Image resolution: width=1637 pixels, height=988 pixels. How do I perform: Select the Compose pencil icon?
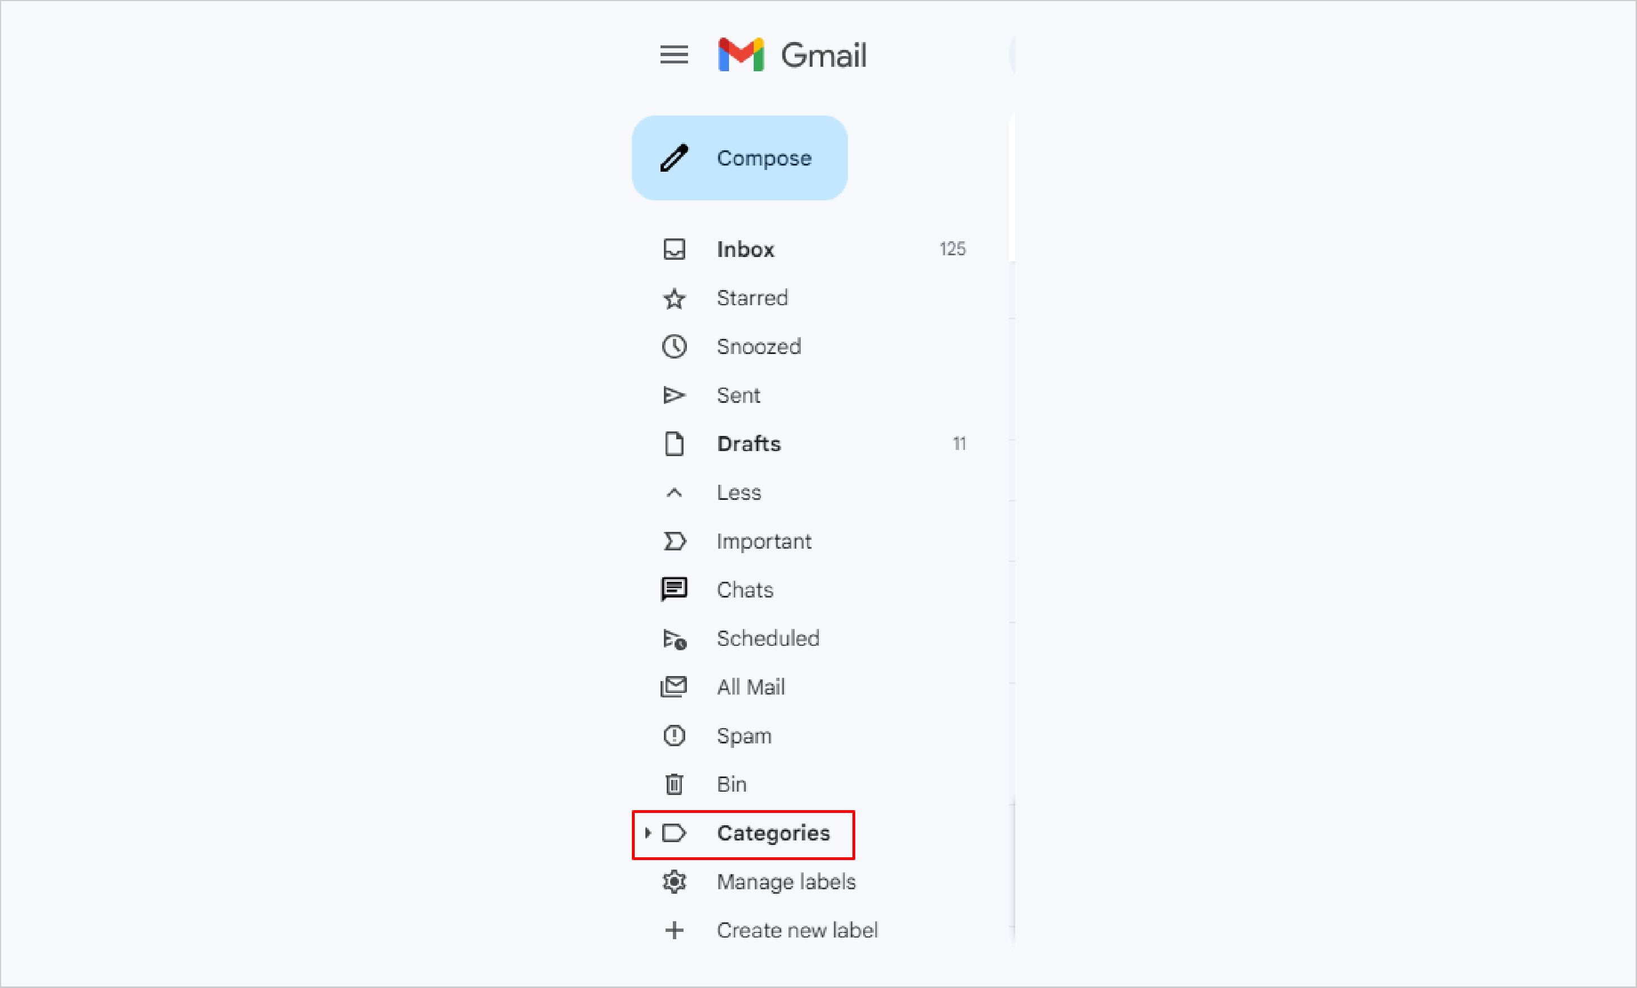675,158
